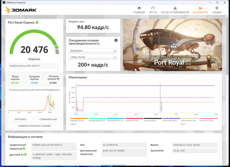Click green check next to Дисплей #1
The width and height of the screenshot is (230, 167).
(25, 154)
